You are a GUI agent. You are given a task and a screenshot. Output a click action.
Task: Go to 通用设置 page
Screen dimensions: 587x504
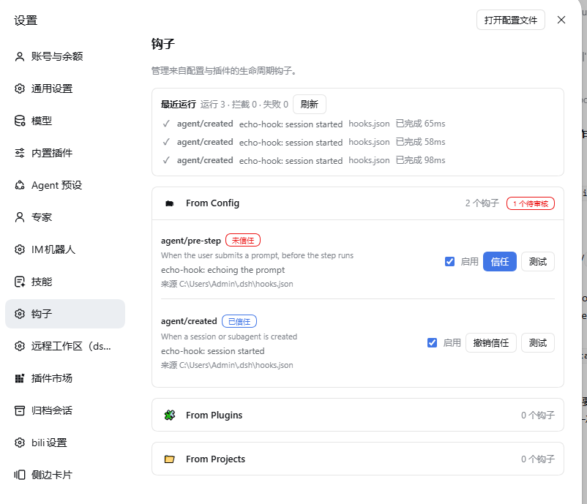pos(65,89)
